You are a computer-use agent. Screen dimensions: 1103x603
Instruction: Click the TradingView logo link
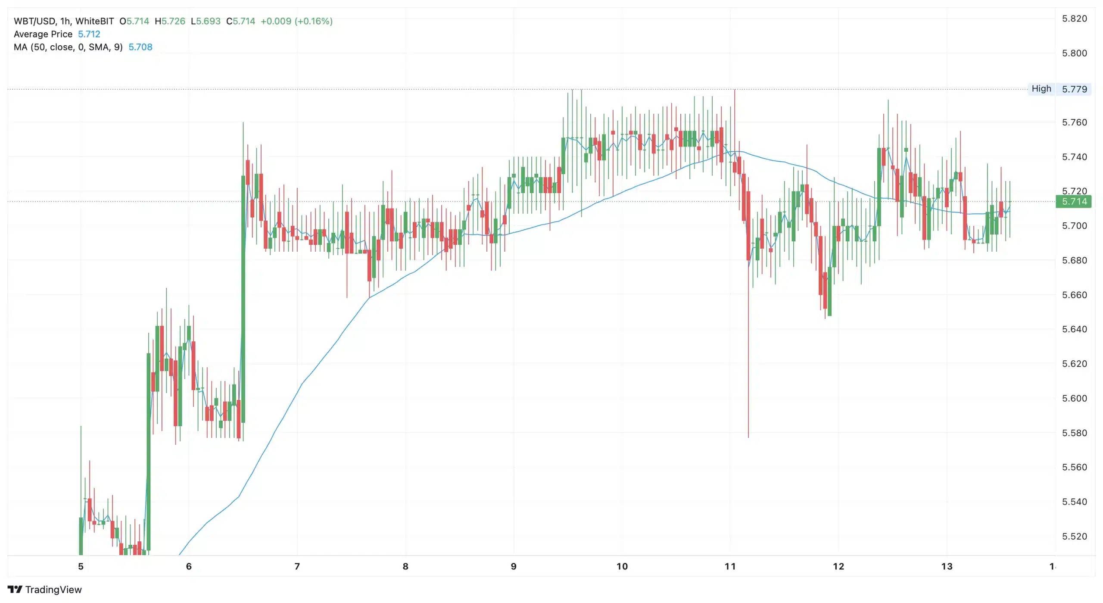click(x=45, y=589)
